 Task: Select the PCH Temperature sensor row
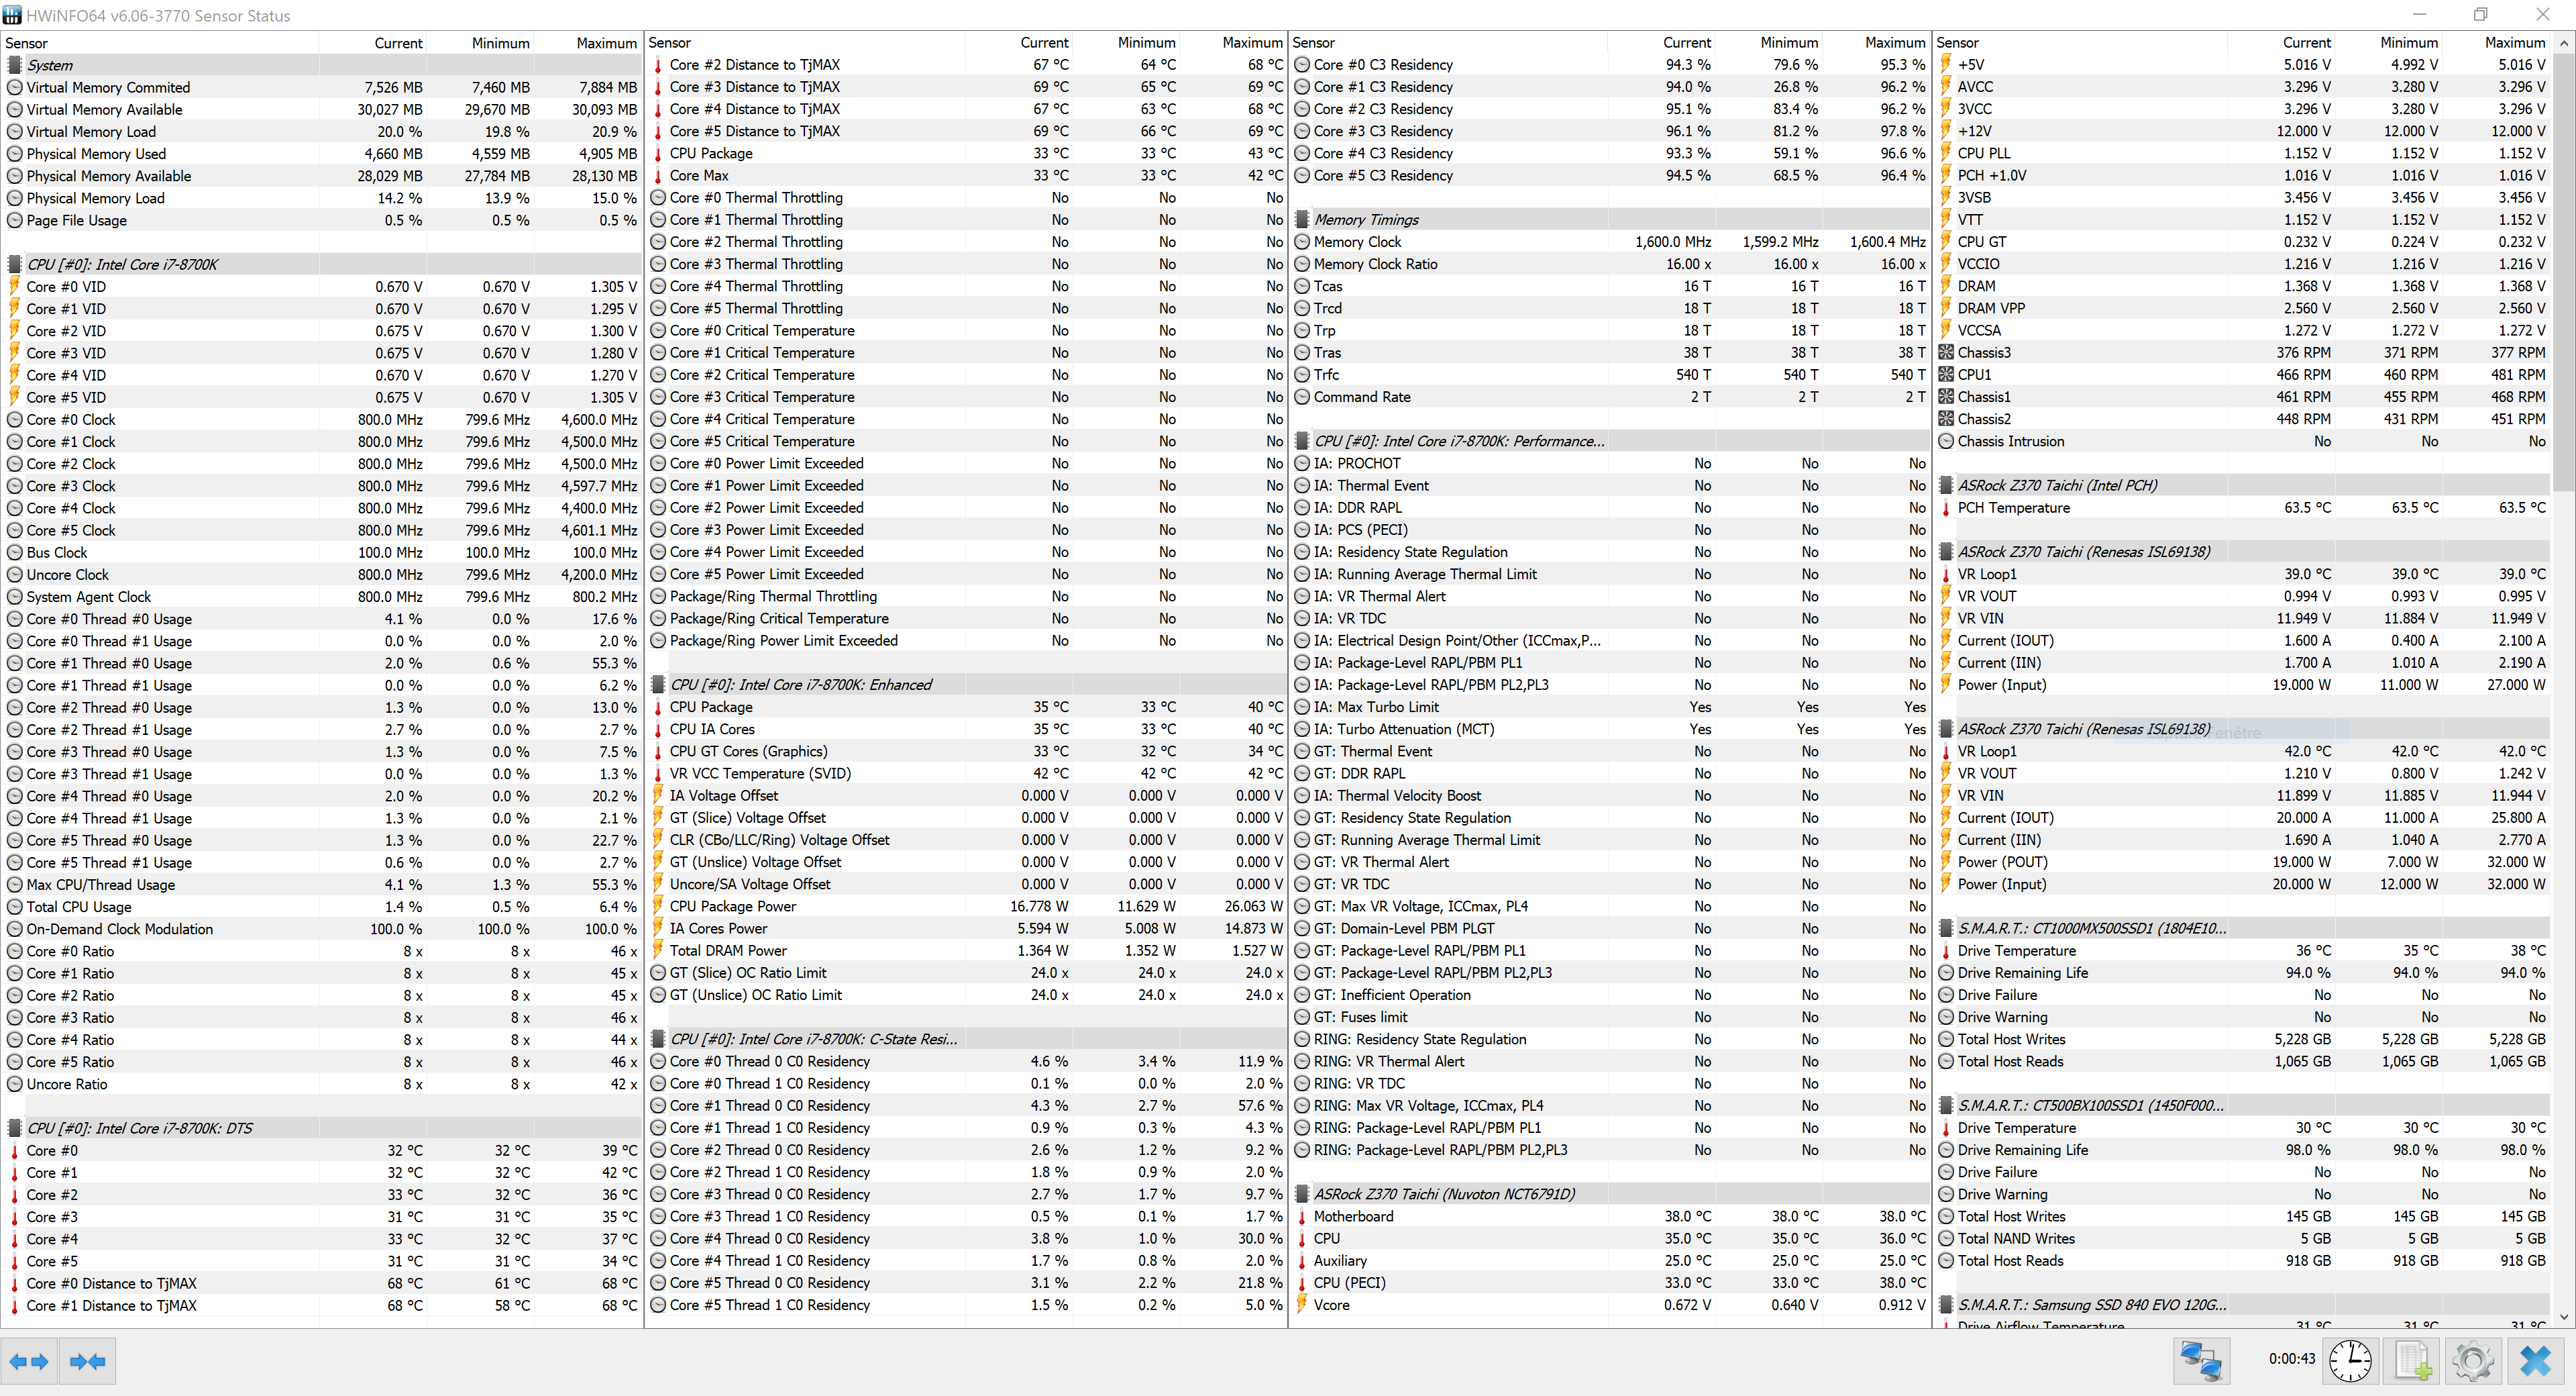tap(2013, 507)
